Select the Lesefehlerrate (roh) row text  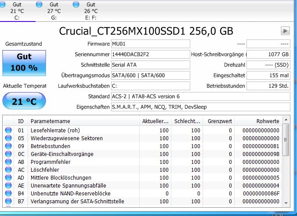[x=55, y=130]
